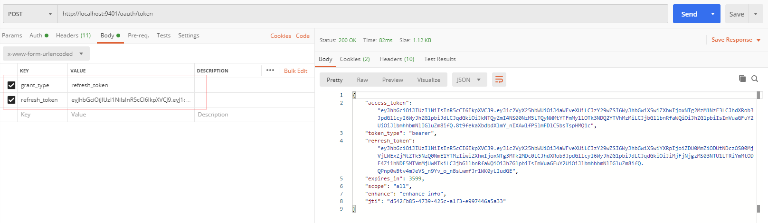
Task: Switch to Bulk Edit mode
Action: pos(295,71)
